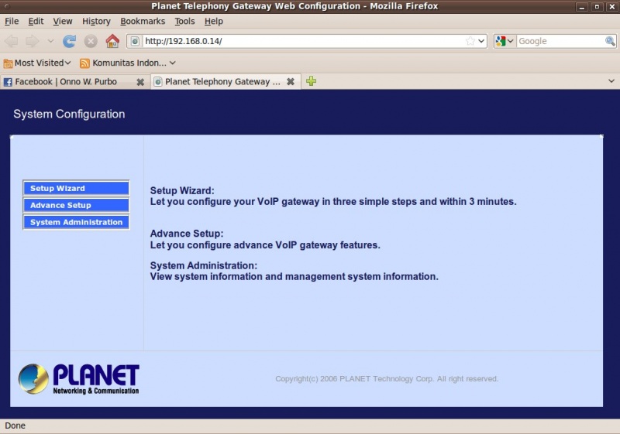Open the History menu
The image size is (620, 434).
coord(96,22)
